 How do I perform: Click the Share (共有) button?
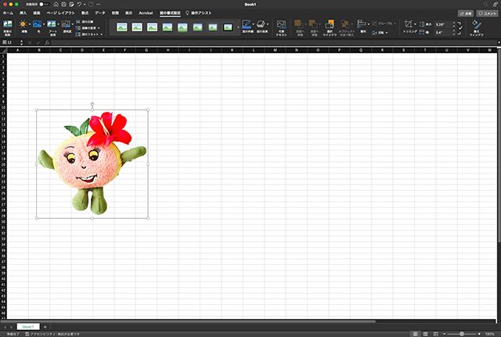(x=465, y=13)
